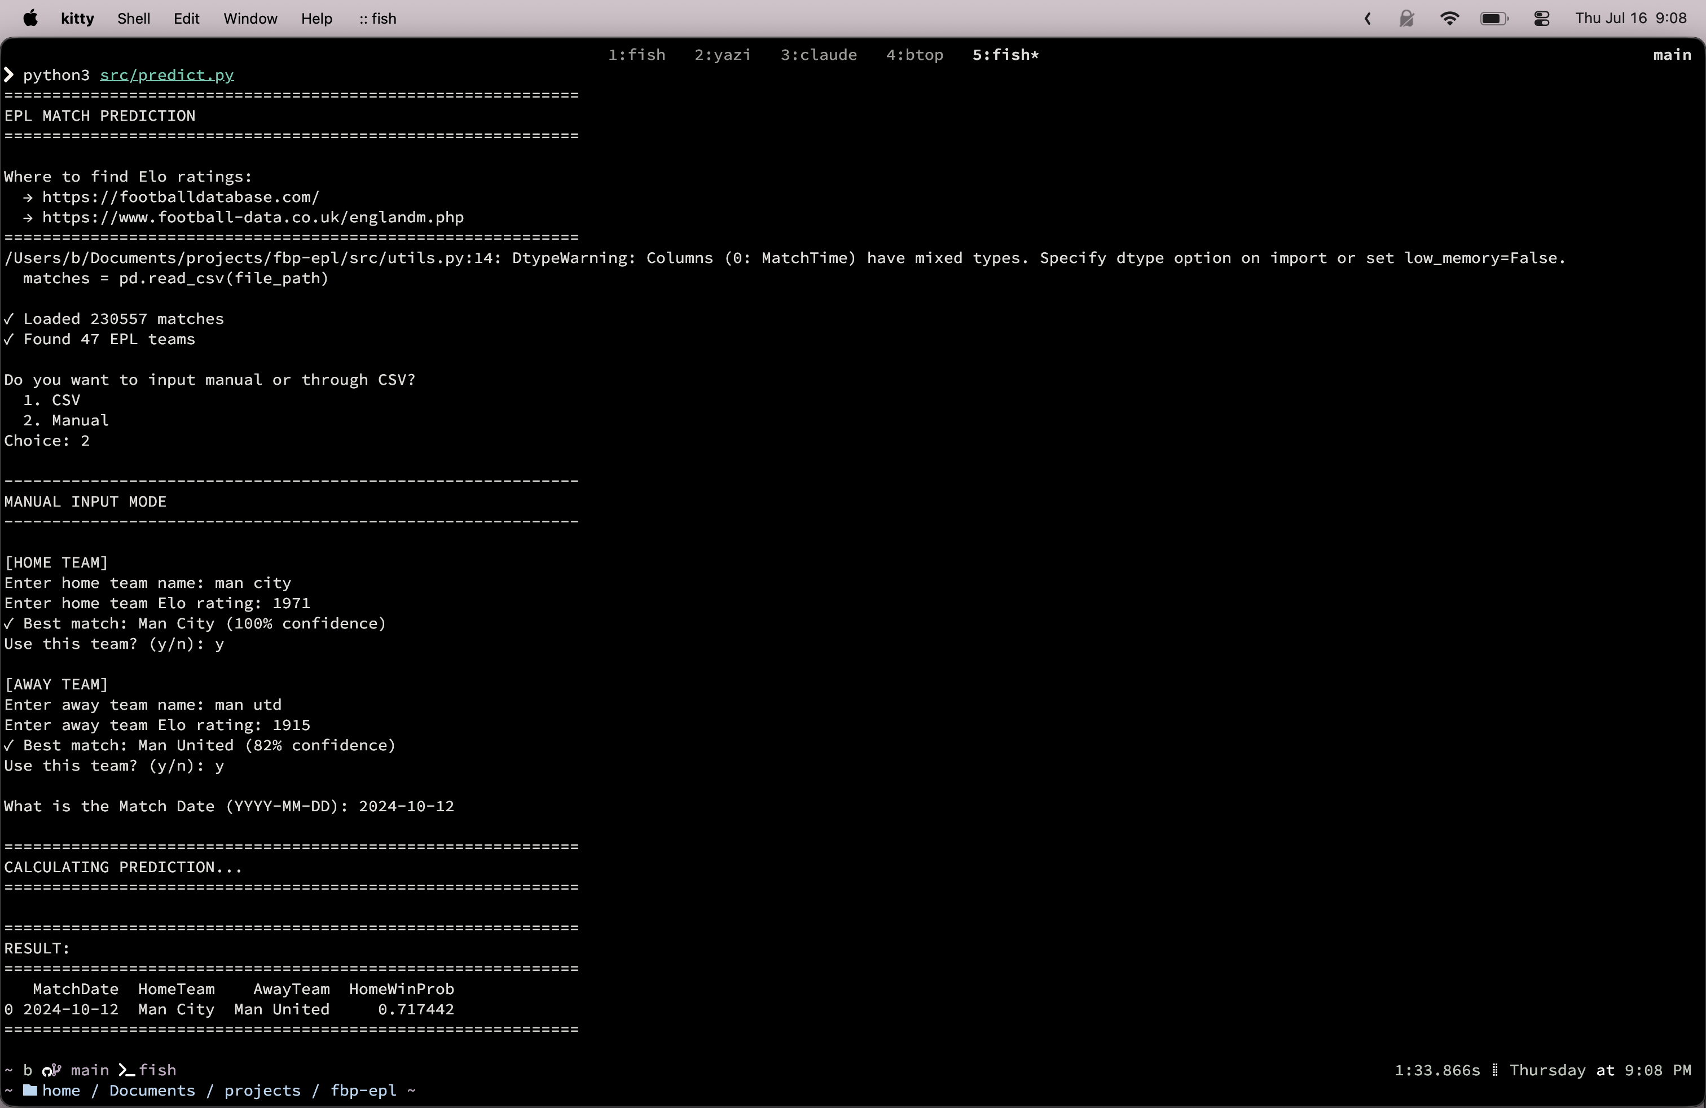Switch to the 4:btop tab

pyautogui.click(x=914, y=55)
